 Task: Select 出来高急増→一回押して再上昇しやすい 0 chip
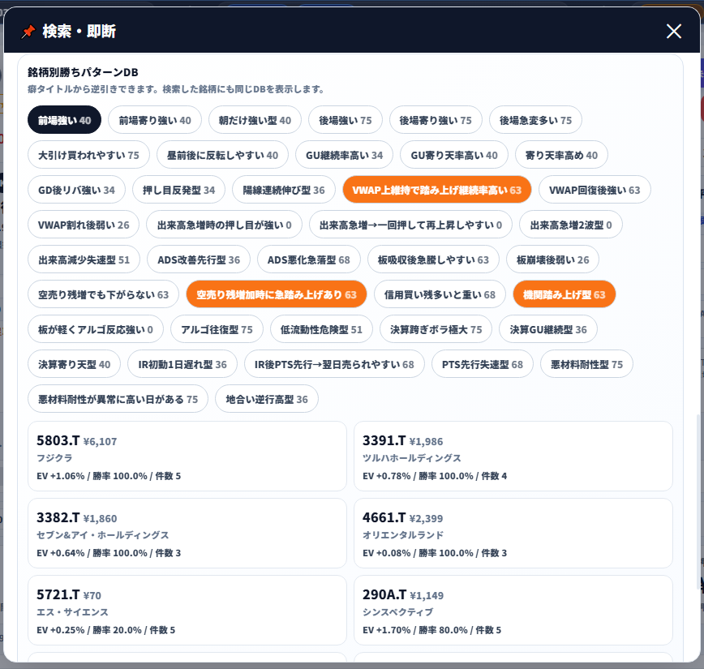coord(410,225)
